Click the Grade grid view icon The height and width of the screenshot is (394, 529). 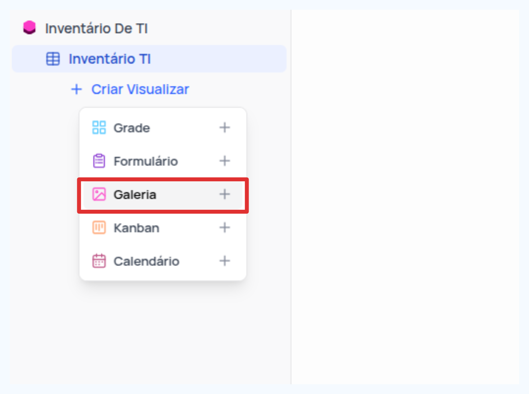[99, 127]
